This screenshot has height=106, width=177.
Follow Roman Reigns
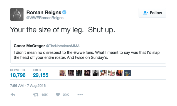coord(152,13)
